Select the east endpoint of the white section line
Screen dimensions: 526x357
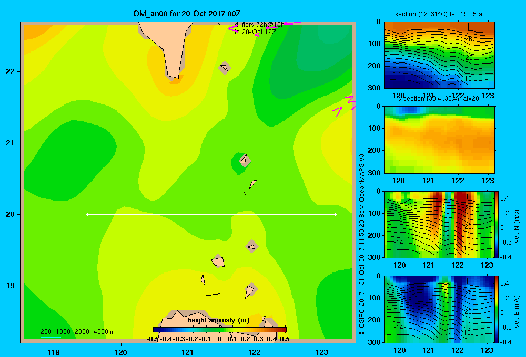(x=336, y=214)
